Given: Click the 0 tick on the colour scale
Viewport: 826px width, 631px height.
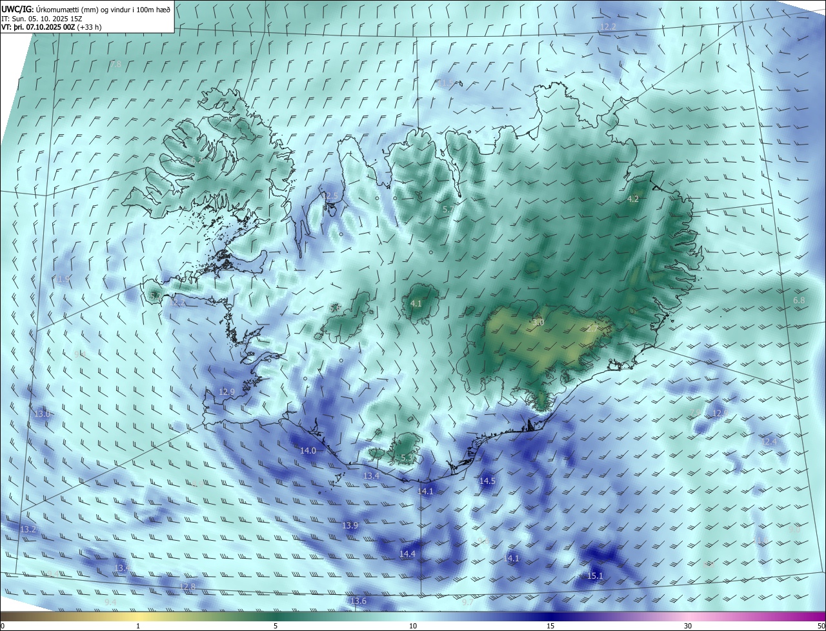Looking at the screenshot, I should coord(3,626).
